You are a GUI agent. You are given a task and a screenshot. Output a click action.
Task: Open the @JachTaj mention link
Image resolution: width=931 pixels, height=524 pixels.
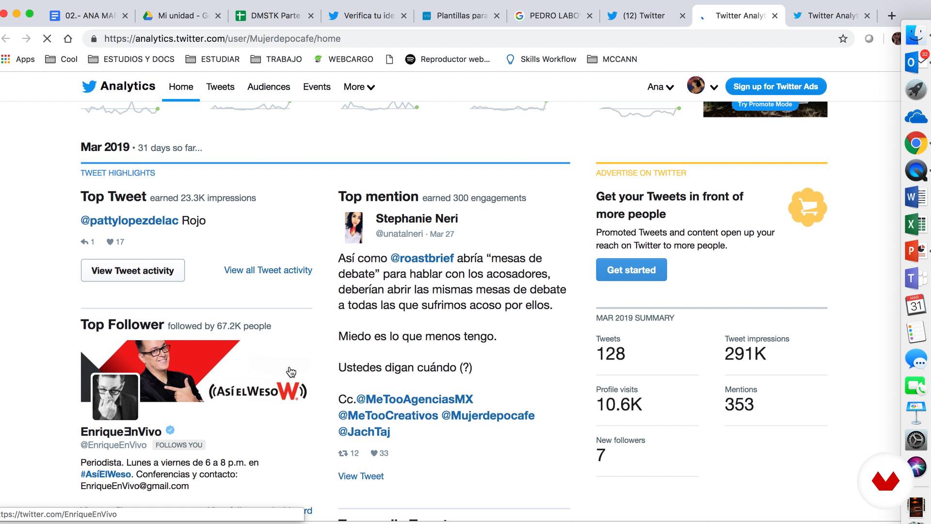tap(364, 431)
